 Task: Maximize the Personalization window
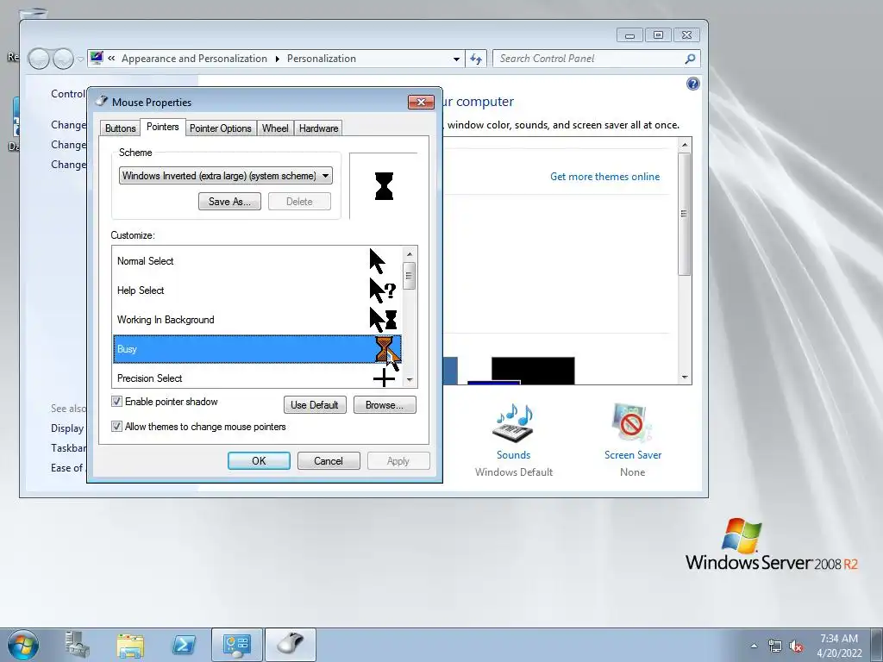click(658, 34)
